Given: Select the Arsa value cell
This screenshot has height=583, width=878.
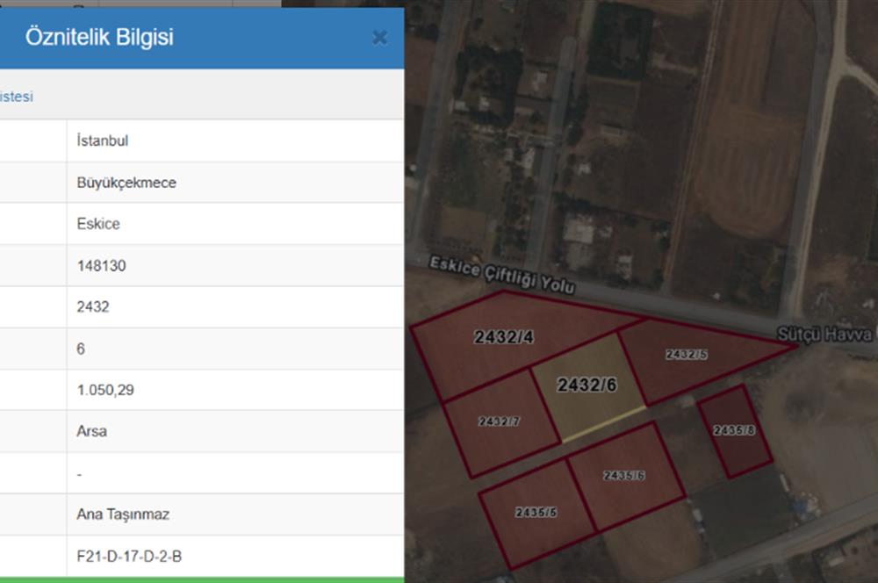Looking at the screenshot, I should 235,431.
